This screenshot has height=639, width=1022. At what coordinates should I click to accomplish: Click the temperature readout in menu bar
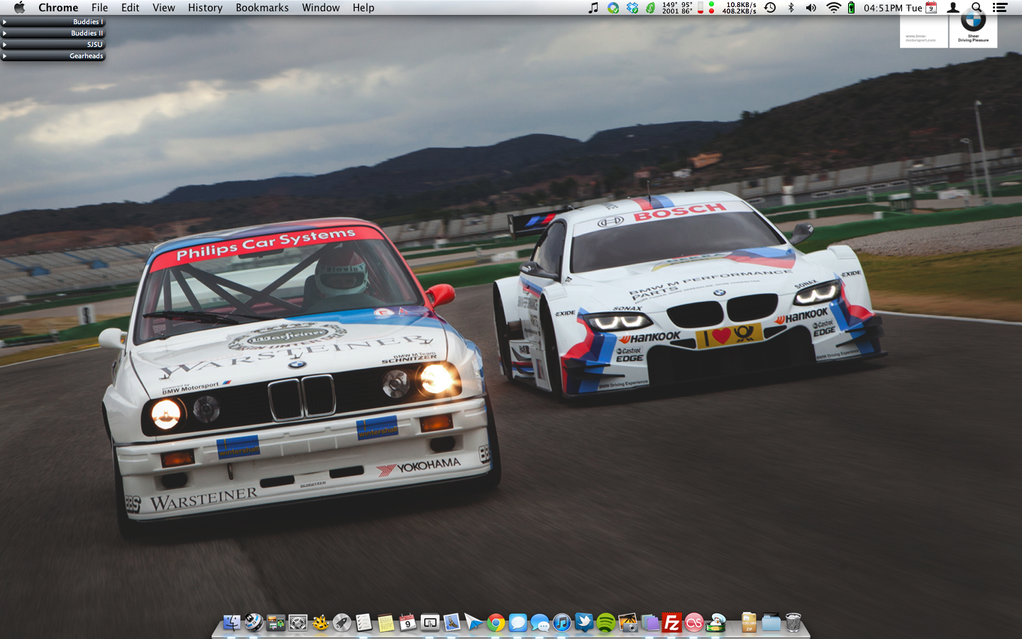coord(677,8)
